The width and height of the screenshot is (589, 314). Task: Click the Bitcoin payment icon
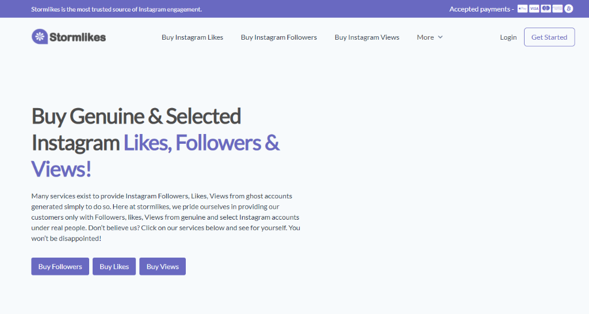[569, 9]
